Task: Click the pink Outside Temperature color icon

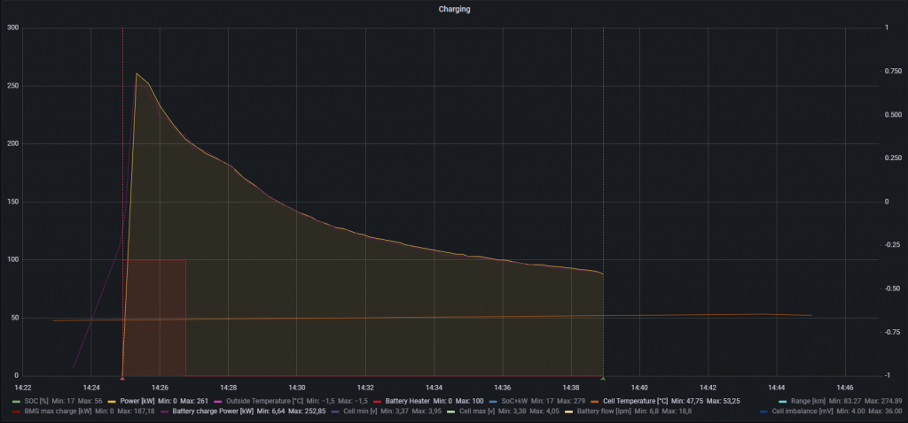Action: 218,401
